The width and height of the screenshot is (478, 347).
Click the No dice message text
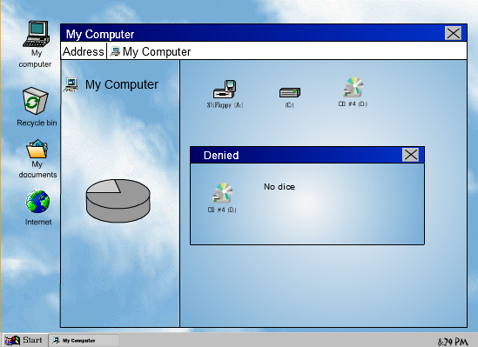coord(279,187)
